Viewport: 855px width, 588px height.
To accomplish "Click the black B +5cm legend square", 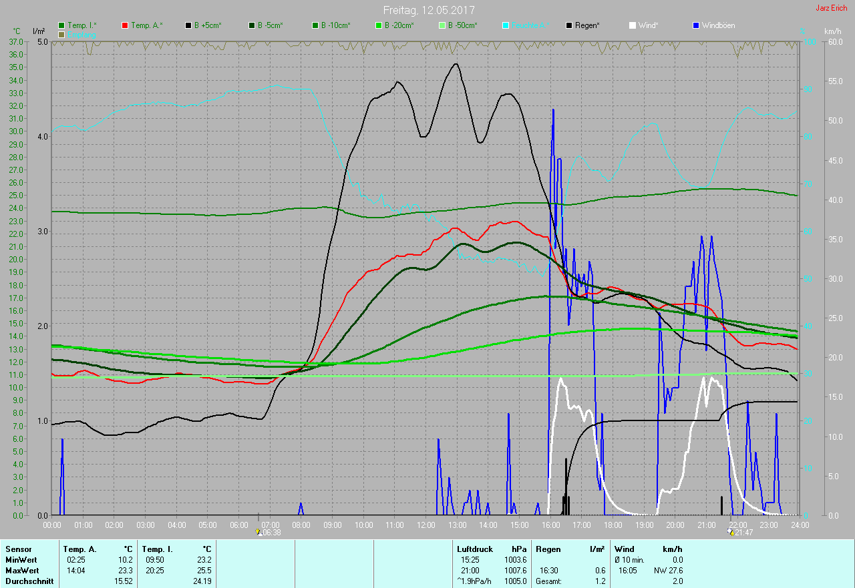I will (188, 25).
